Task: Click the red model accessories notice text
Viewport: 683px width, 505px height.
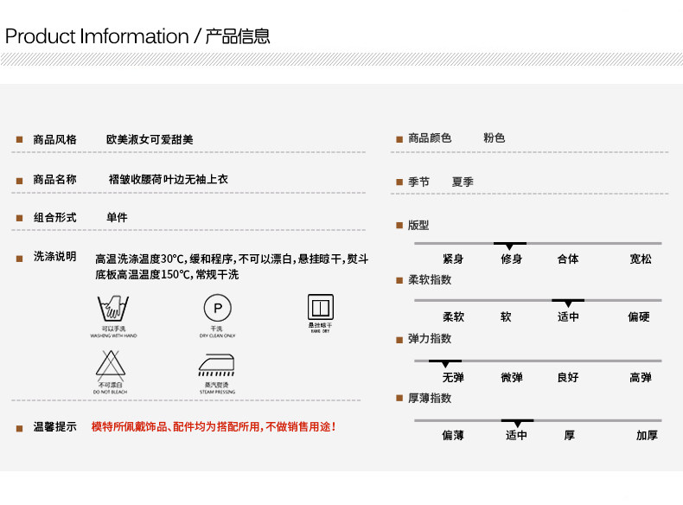Action: point(214,426)
